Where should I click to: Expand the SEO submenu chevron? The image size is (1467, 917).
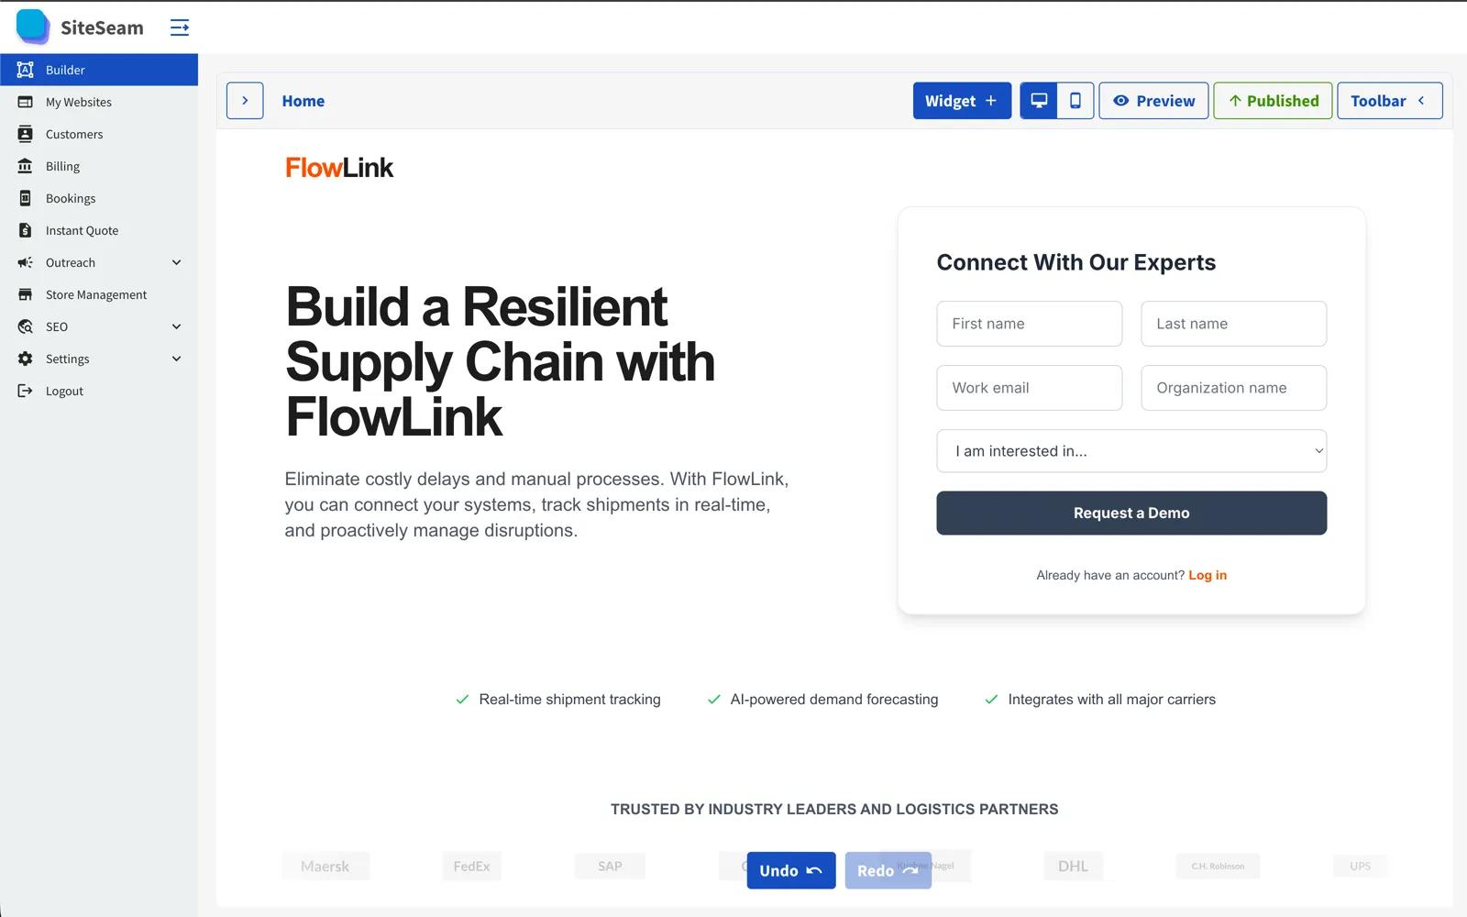(x=176, y=326)
